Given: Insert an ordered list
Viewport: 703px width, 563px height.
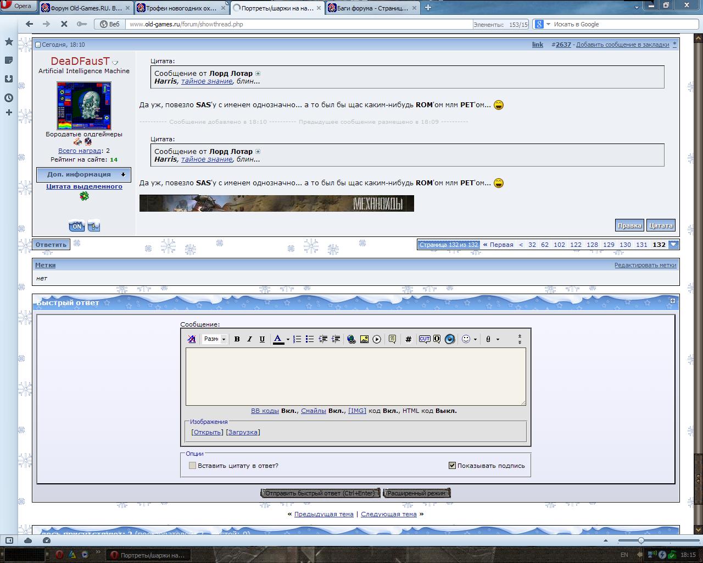Looking at the screenshot, I should tap(297, 339).
